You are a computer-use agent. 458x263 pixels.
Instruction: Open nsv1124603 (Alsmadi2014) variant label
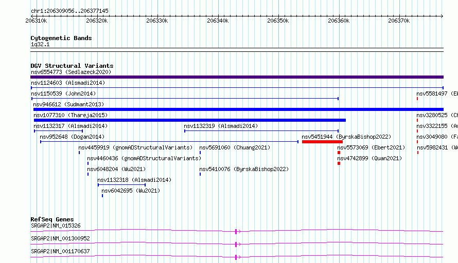pos(68,83)
